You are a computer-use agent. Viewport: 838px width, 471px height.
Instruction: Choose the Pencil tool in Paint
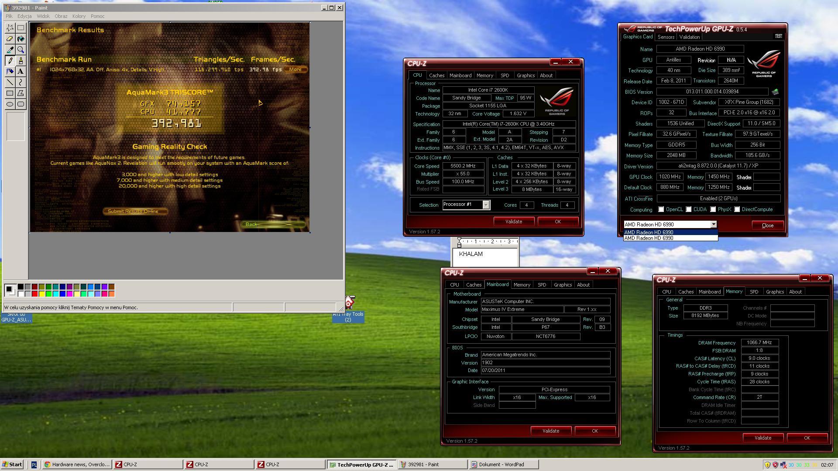10,61
